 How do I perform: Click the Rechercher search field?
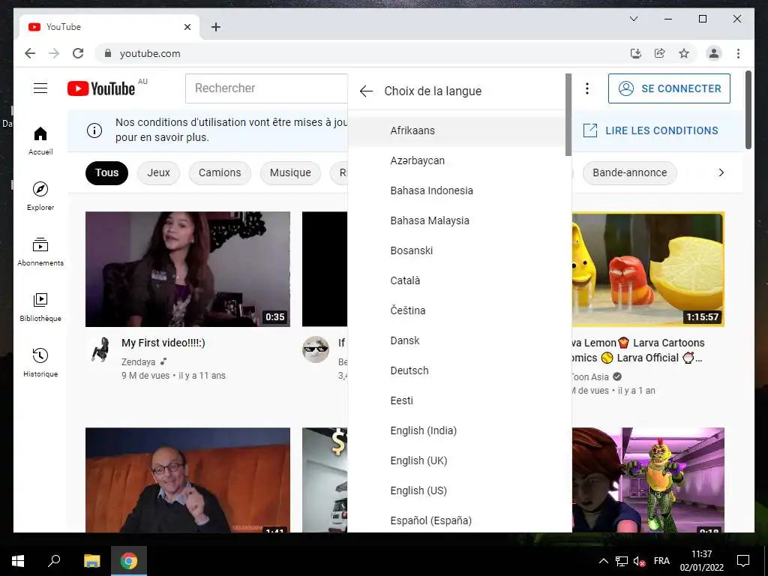click(266, 88)
